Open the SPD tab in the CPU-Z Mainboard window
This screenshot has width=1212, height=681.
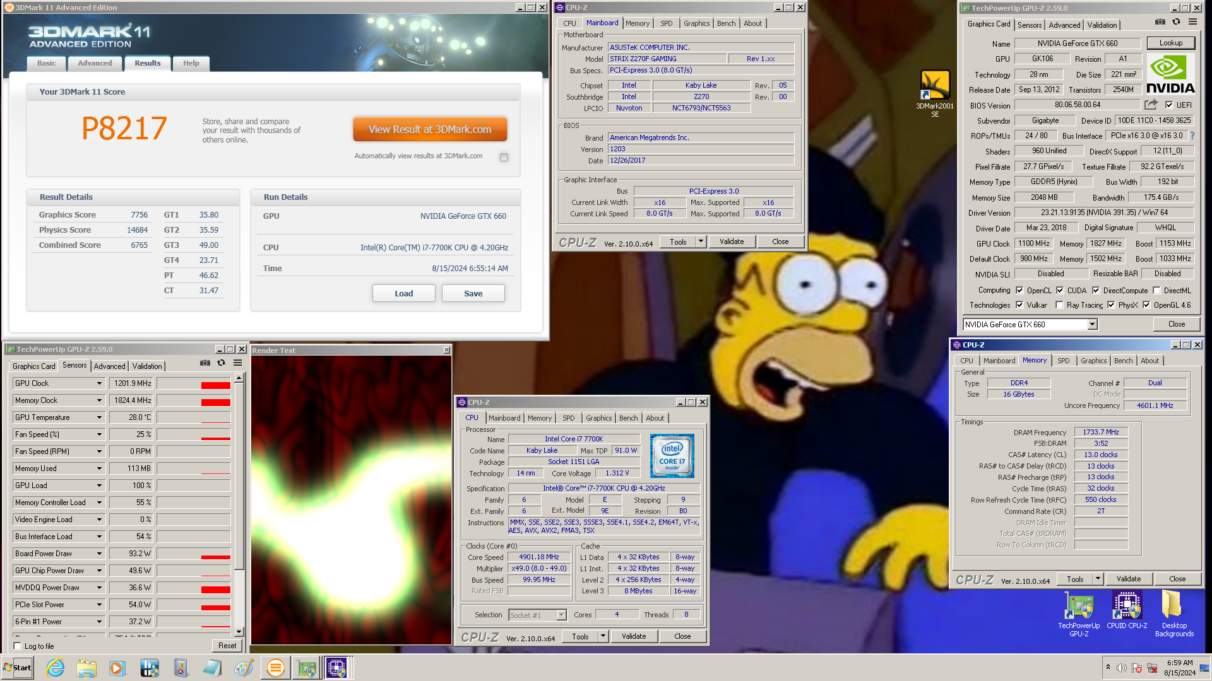pyautogui.click(x=667, y=23)
